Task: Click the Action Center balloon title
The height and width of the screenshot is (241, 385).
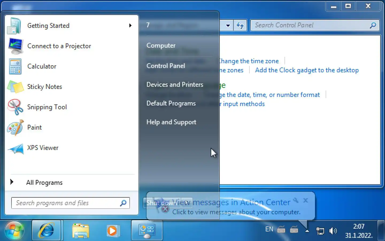Action: coord(231,202)
